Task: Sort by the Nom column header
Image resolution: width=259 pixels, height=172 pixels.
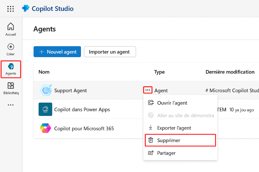Action: pos(44,72)
